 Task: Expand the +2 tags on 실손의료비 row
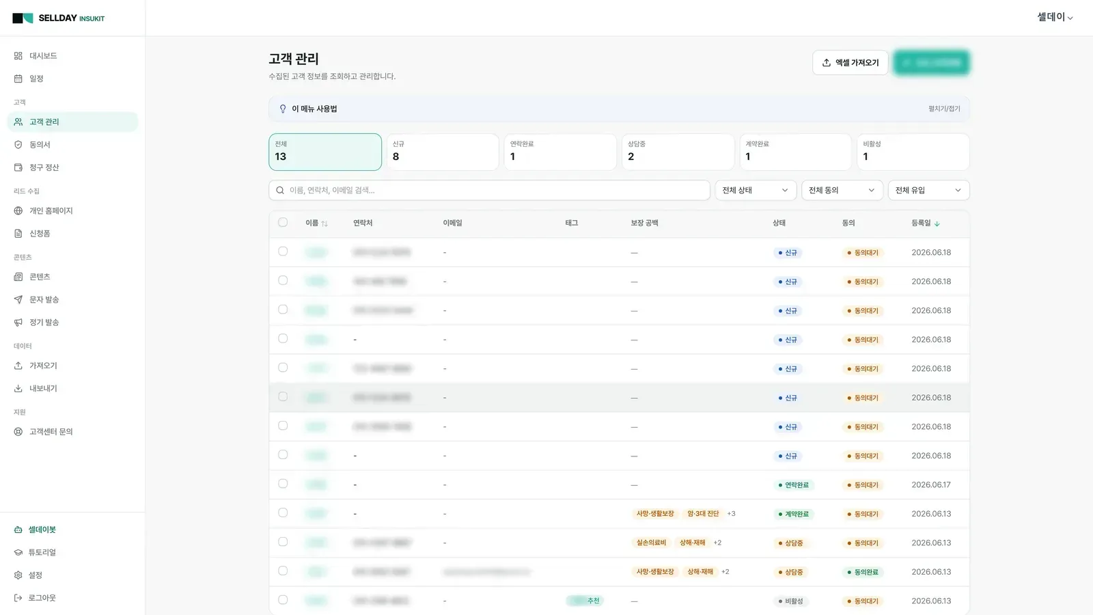[717, 543]
